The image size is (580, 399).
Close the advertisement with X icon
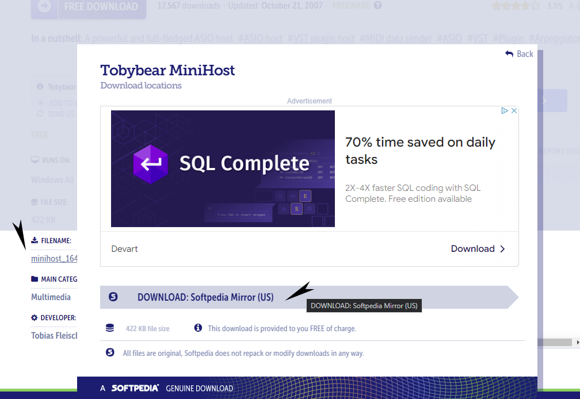tap(514, 110)
